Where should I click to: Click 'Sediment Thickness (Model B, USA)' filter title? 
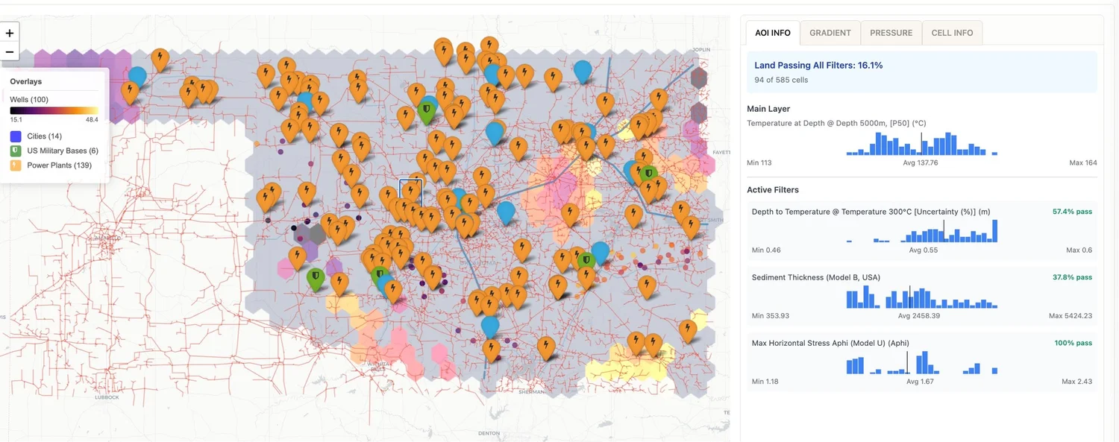(x=816, y=277)
